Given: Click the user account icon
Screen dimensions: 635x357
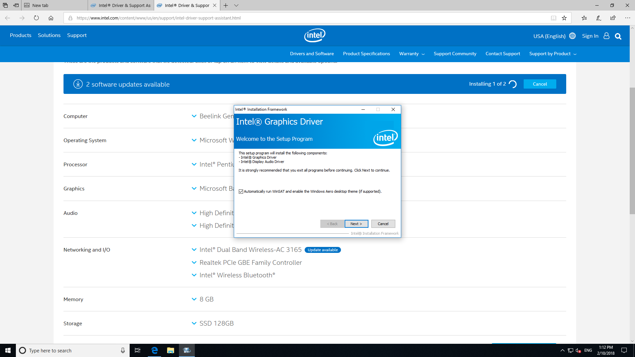Looking at the screenshot, I should [x=606, y=36].
